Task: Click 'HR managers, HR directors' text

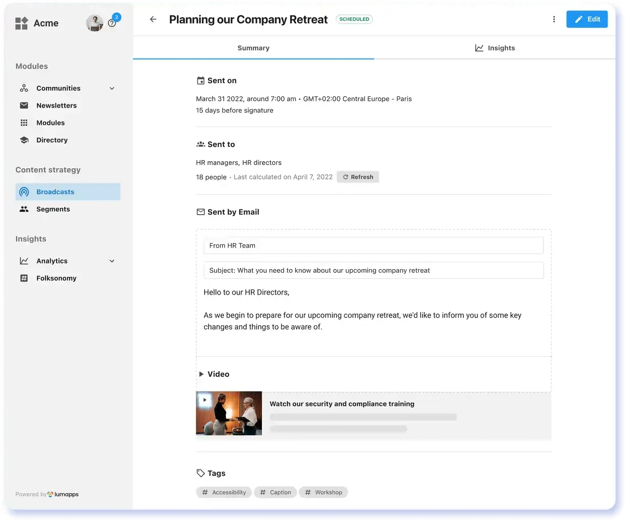Action: pos(239,163)
